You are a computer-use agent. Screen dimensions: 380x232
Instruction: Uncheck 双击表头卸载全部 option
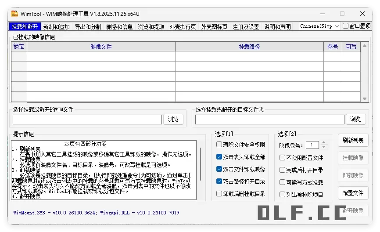click(219, 157)
